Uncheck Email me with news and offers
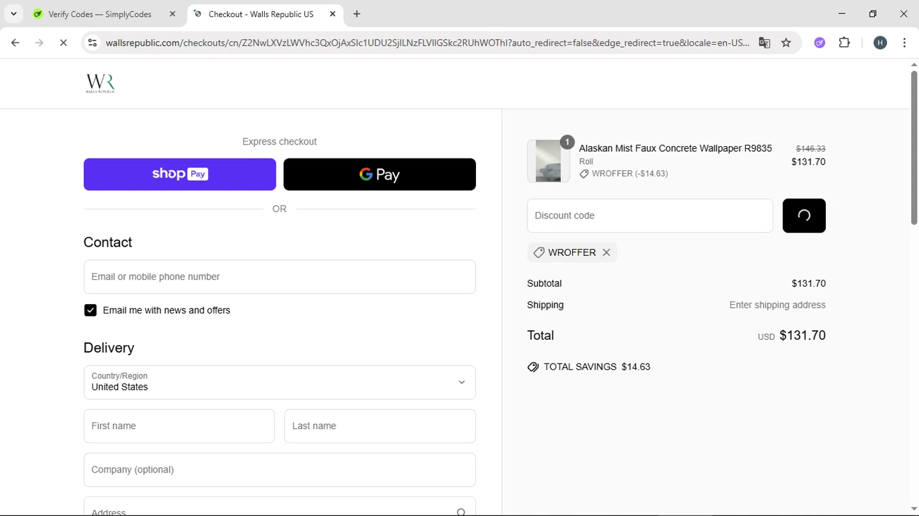The image size is (919, 516). coord(91,310)
